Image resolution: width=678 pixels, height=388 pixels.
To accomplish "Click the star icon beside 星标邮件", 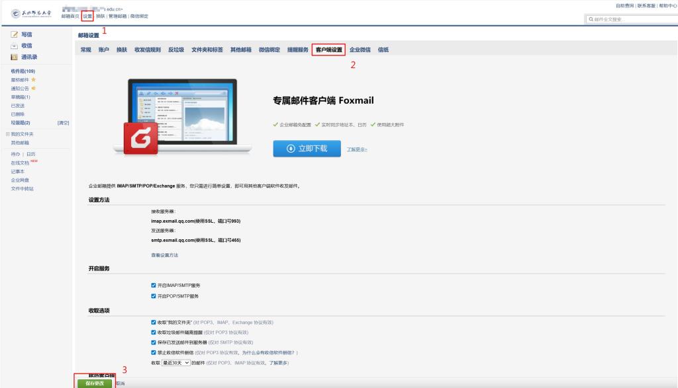I will tap(33, 79).
